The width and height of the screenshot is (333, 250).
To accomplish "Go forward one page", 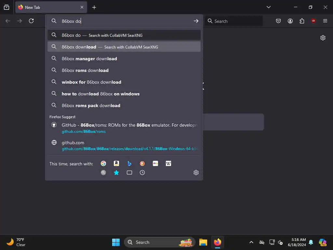I will (x=20, y=21).
